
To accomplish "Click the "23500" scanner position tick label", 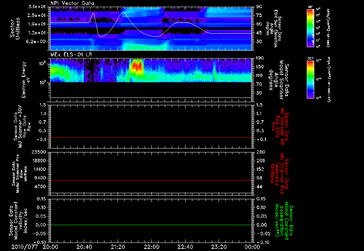I will (x=39, y=152).
